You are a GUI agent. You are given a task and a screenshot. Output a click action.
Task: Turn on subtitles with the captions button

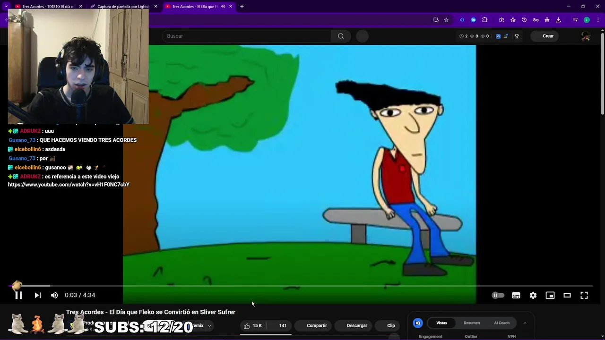pos(516,295)
